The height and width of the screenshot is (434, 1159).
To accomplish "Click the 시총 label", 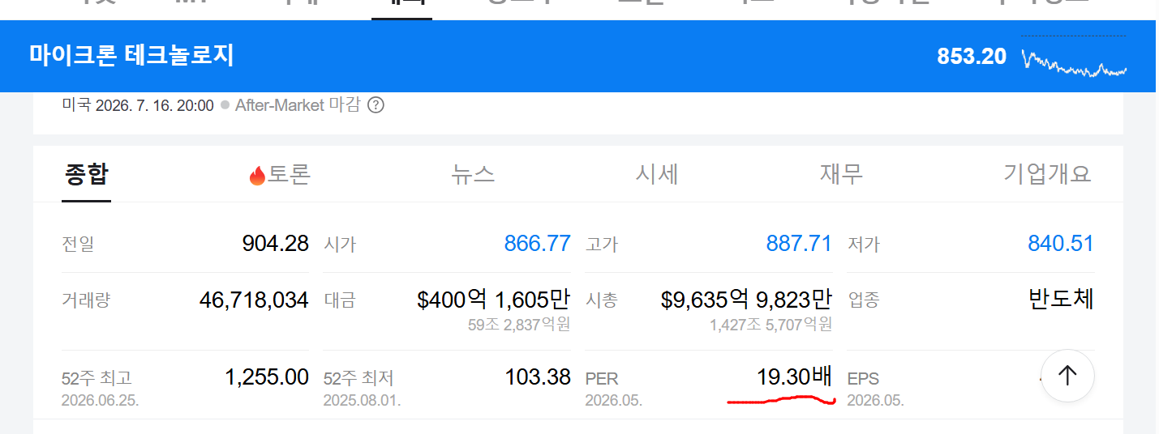I will (601, 300).
